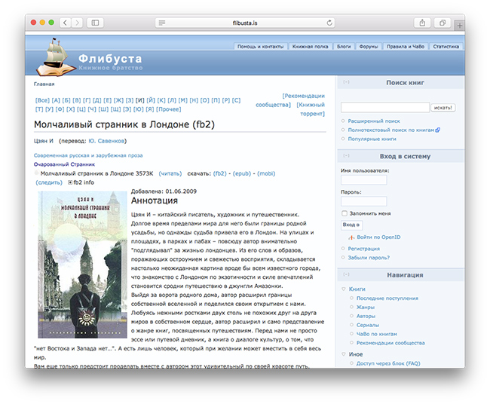
Task: Open Авторы in navigation
Action: (366, 316)
